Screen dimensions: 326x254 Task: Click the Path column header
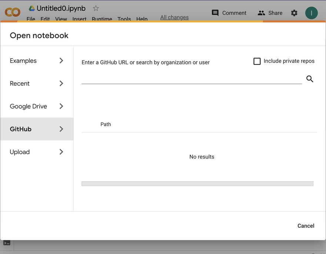(106, 124)
